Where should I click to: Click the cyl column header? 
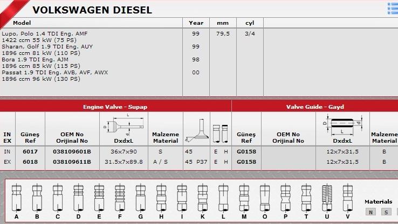[x=250, y=23]
